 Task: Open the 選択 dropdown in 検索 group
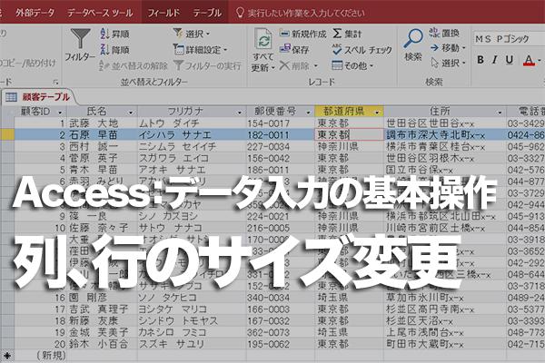coord(448,63)
